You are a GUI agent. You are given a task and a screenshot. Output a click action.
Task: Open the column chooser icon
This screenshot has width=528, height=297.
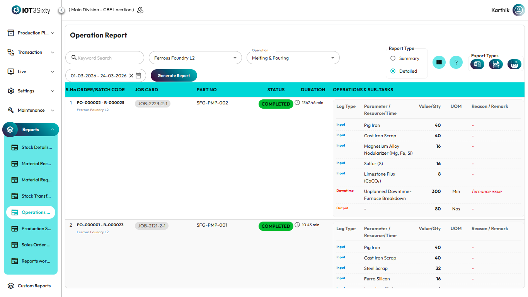(439, 62)
